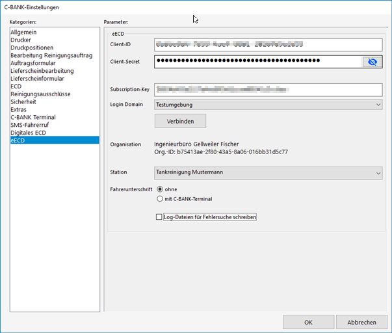Screen dimensions: 392x333
Task: Open the Drucker category
Action: point(21,40)
